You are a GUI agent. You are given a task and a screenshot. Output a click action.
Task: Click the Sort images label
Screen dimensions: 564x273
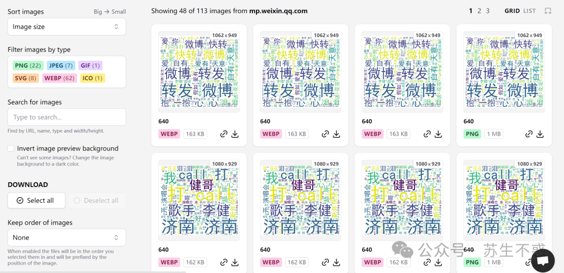coord(26,11)
